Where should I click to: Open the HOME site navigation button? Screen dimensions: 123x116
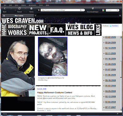[4, 30]
